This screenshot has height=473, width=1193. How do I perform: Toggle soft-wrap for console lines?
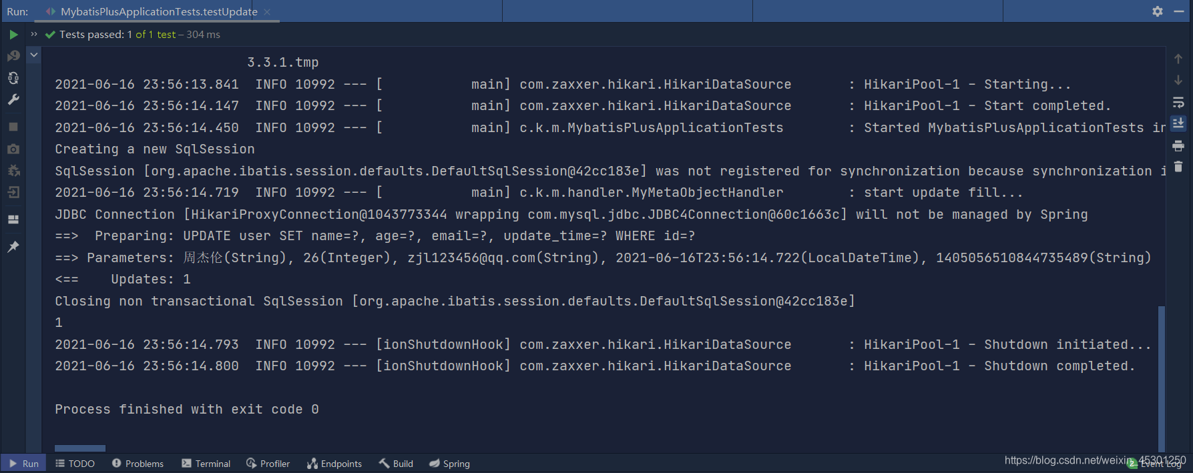click(x=1178, y=102)
